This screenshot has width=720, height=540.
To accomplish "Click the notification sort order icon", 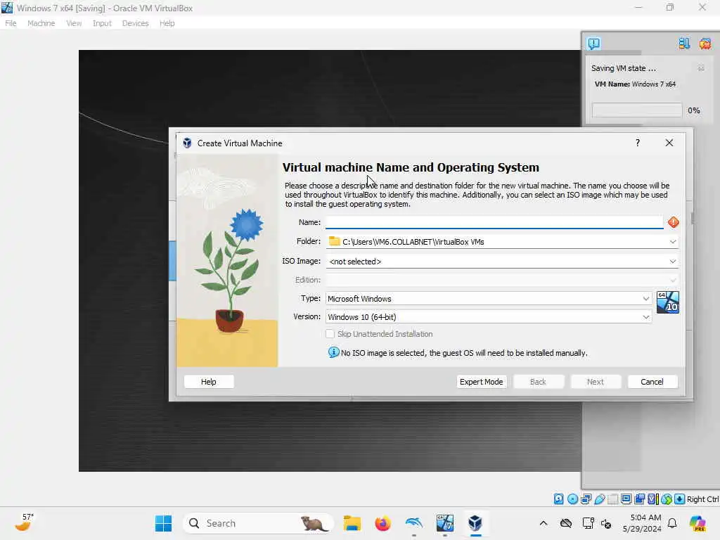I will pos(684,44).
